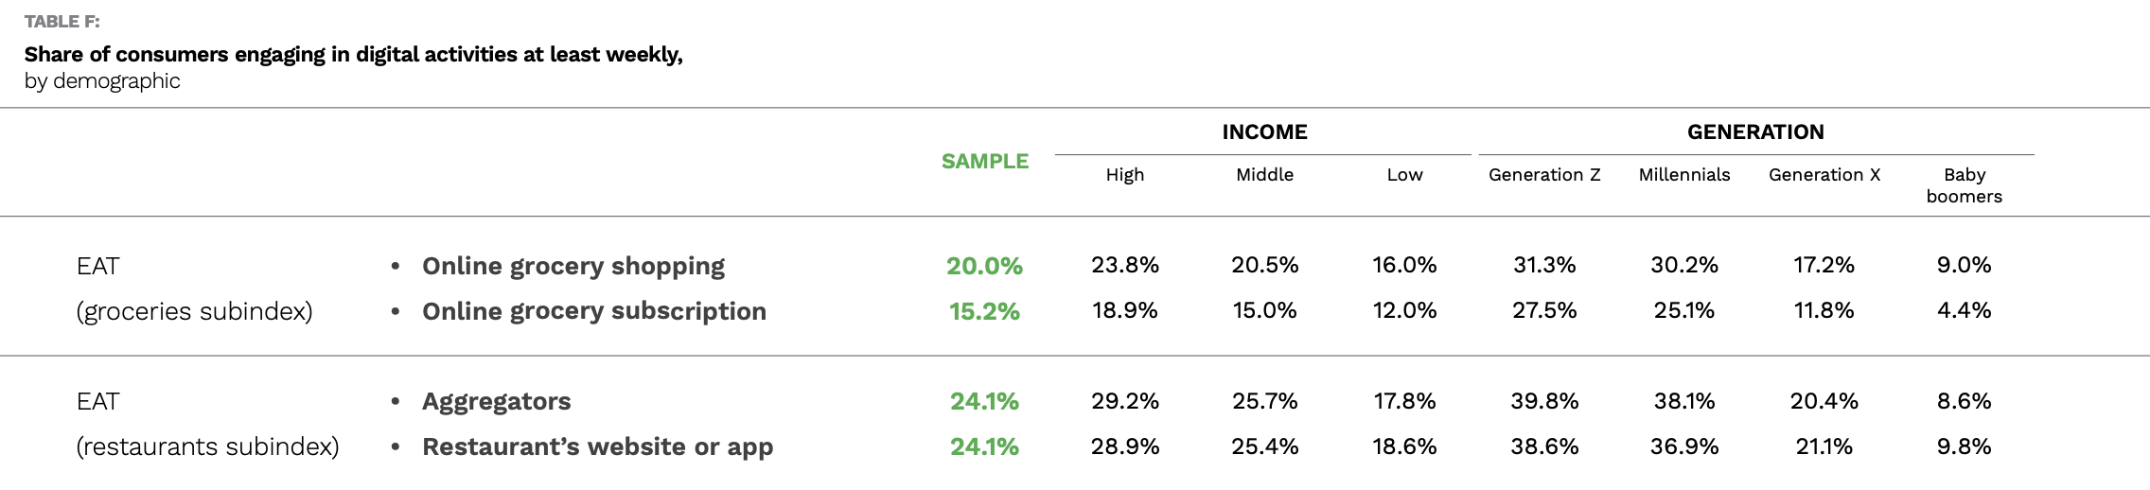The image size is (2150, 490).
Task: Click the Low income column header
Action: tap(1404, 175)
